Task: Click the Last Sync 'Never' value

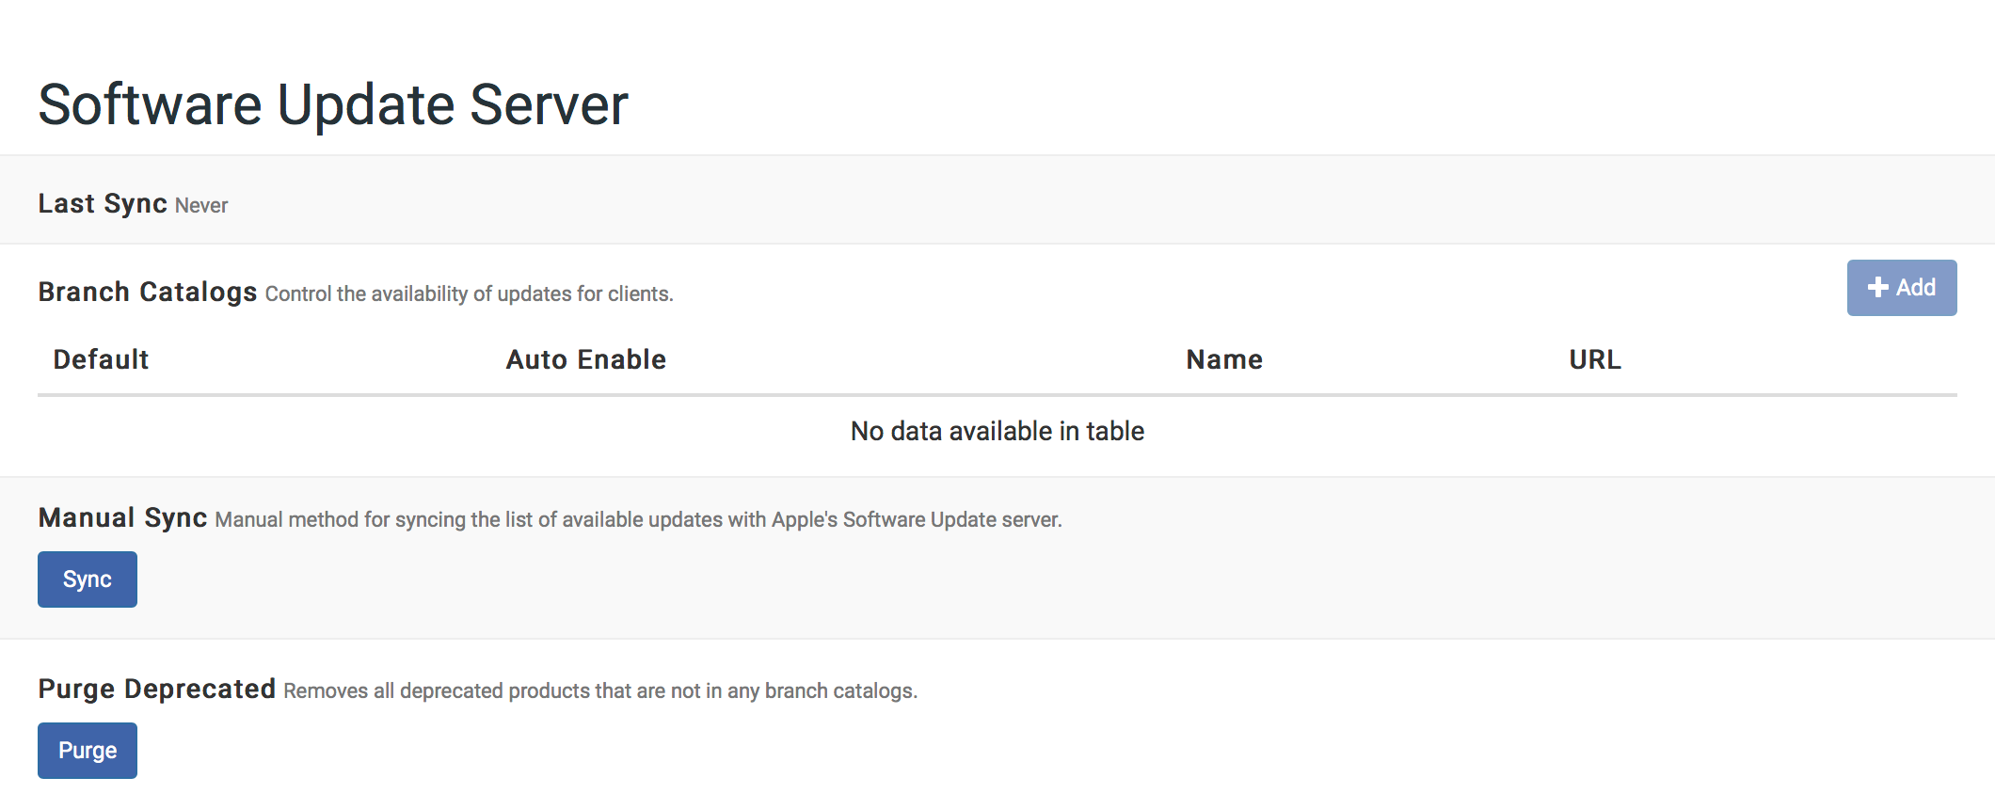Action: pyautogui.click(x=201, y=205)
